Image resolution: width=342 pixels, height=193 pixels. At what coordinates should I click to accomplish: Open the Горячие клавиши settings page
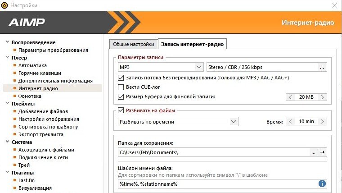pos(40,73)
